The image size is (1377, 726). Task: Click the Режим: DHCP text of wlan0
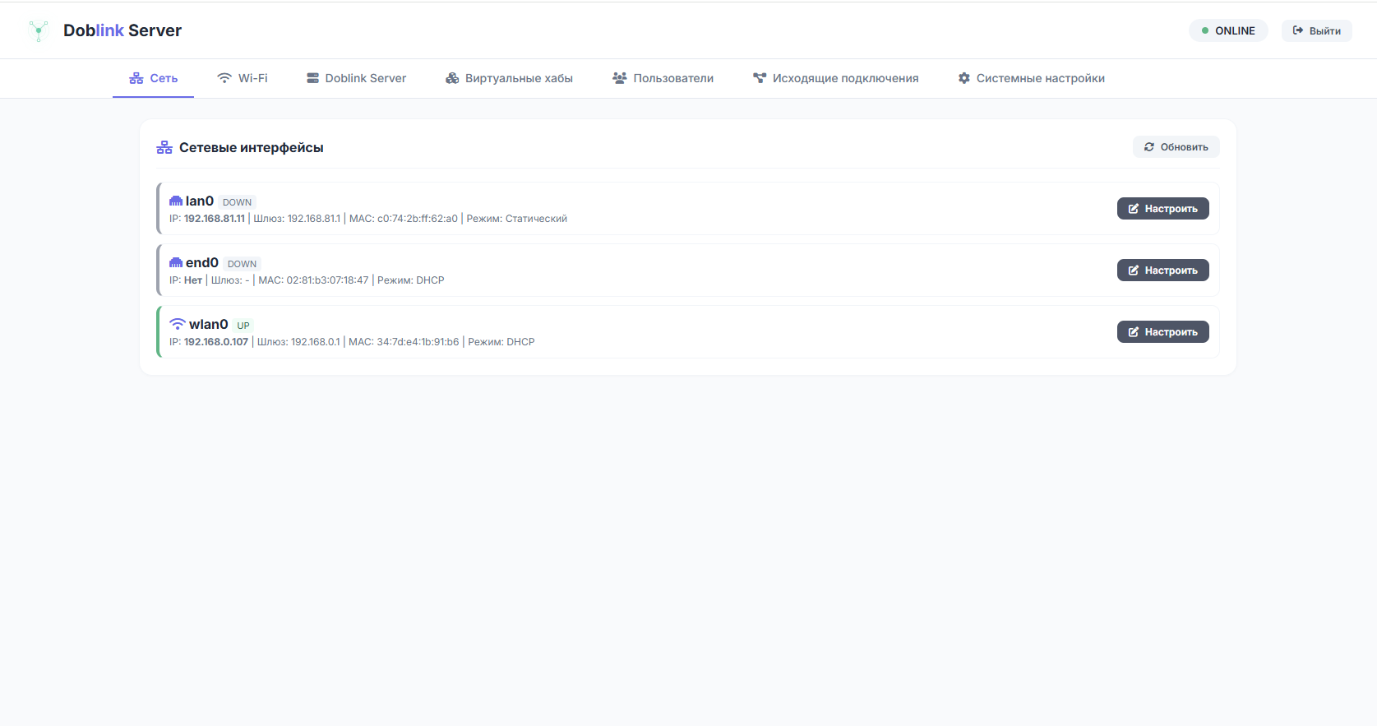(x=501, y=342)
